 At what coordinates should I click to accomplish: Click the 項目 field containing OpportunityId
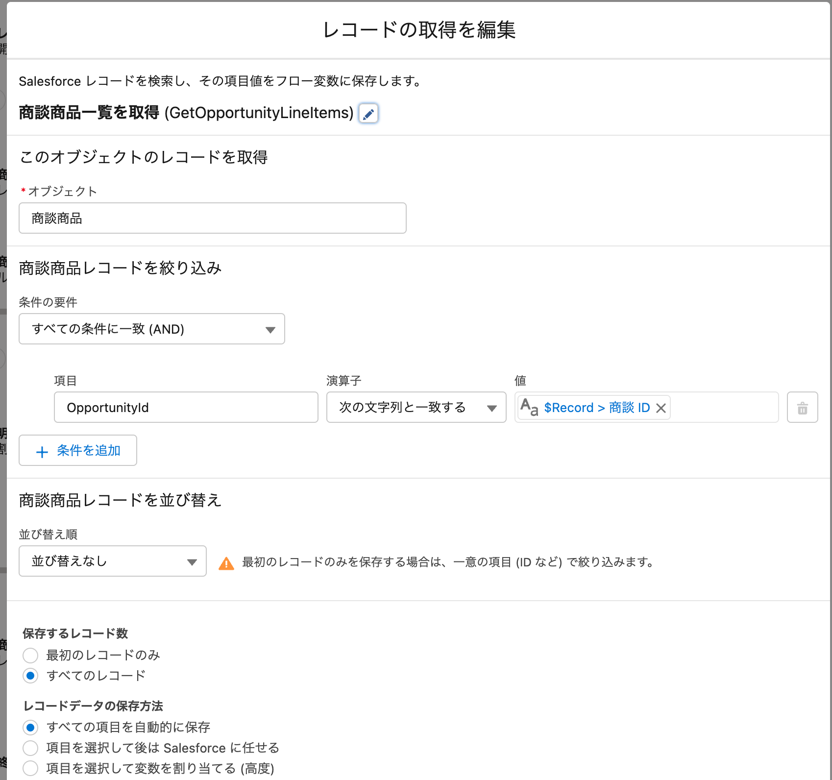pos(186,407)
